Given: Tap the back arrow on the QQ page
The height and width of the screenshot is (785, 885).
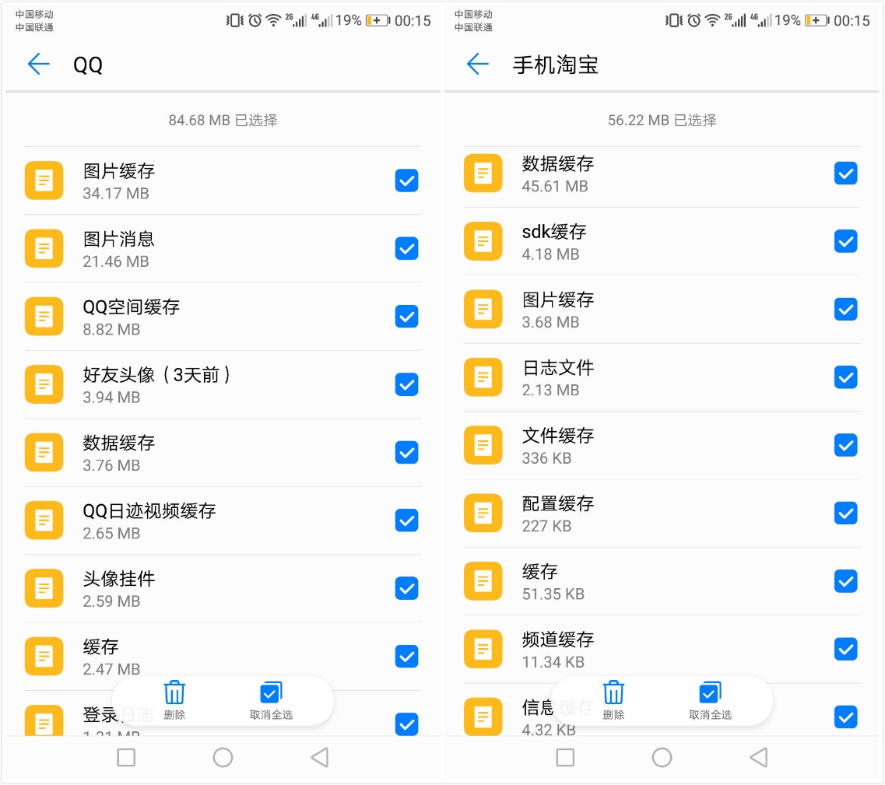Looking at the screenshot, I should tap(38, 65).
